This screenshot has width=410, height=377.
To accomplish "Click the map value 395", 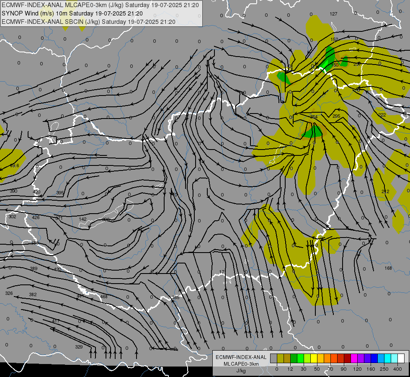I will point(60,193).
